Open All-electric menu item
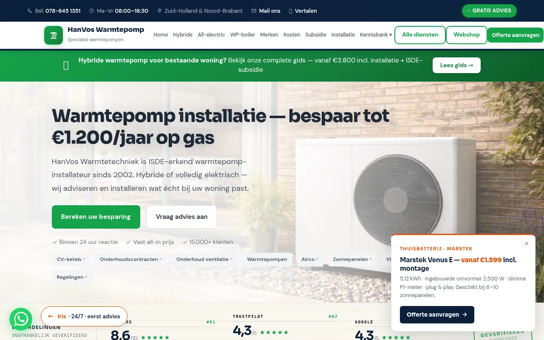Image resolution: width=544 pixels, height=340 pixels. 211,35
